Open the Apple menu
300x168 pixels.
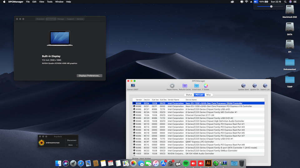tap(4, 2)
